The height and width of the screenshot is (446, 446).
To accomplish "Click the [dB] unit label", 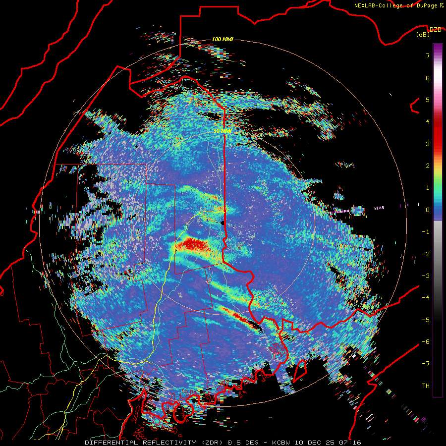I will pos(423,35).
